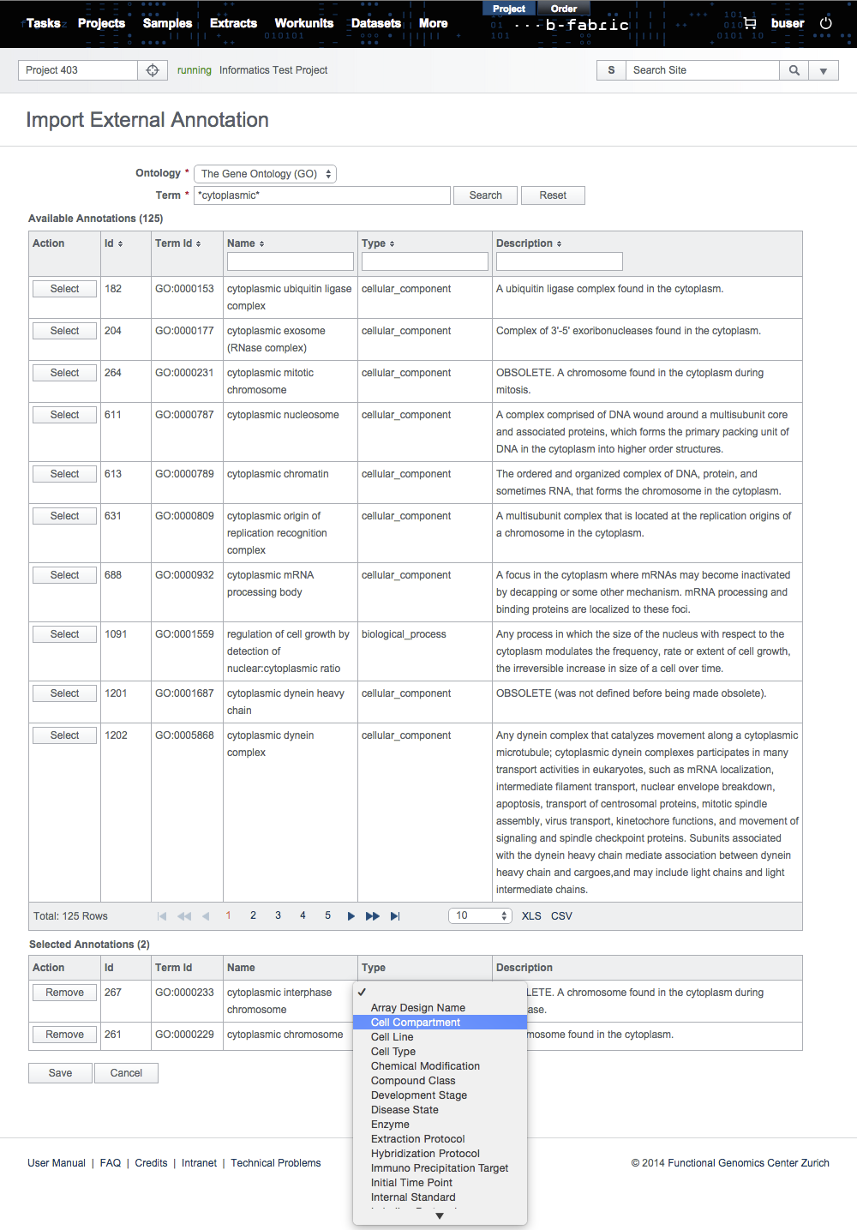This screenshot has width=857, height=1230.
Task: Go to page 3 of results
Action: click(x=278, y=915)
